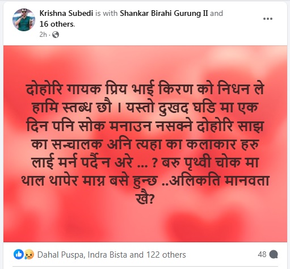Click the 'दोहोरि साझ' phrase in the post

click(230, 125)
